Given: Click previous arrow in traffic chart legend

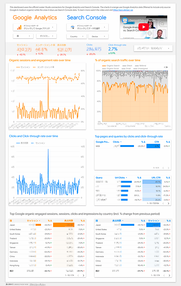Looking at the screenshot, I should [164, 67].
